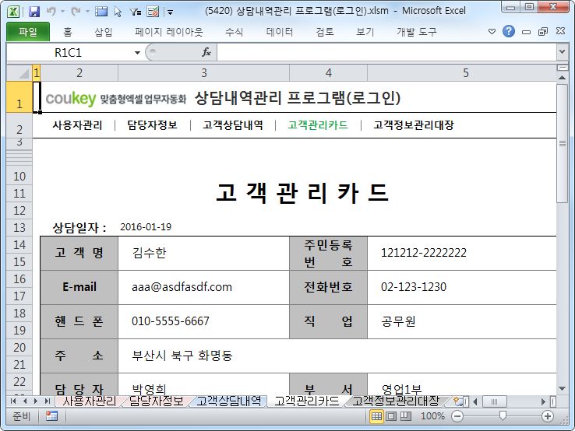Click the workbook restore window icon

543,32
